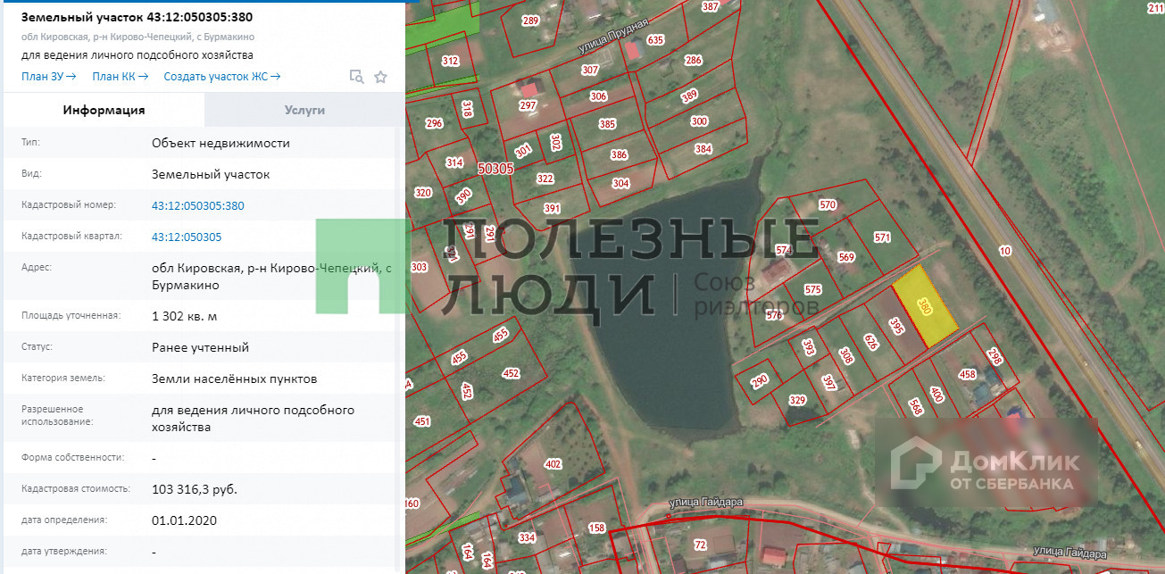Select parcel 303 on the map

pyautogui.click(x=419, y=267)
